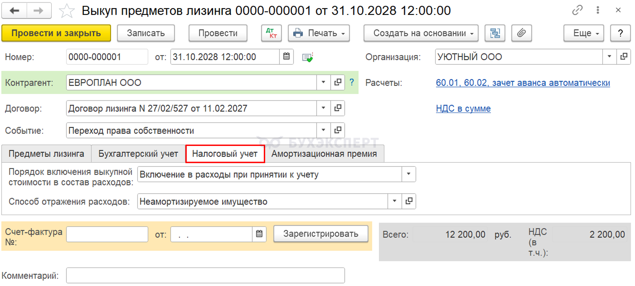Switch to Бухгалтерский учет tab
This screenshot has width=635, height=286.
pyautogui.click(x=138, y=154)
